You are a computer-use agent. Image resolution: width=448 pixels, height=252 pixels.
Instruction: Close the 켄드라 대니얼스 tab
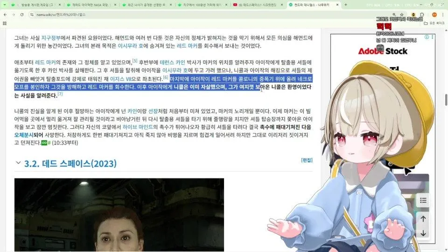click(337, 5)
